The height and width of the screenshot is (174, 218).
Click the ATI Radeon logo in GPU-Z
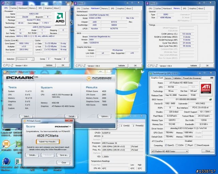(x=206, y=89)
